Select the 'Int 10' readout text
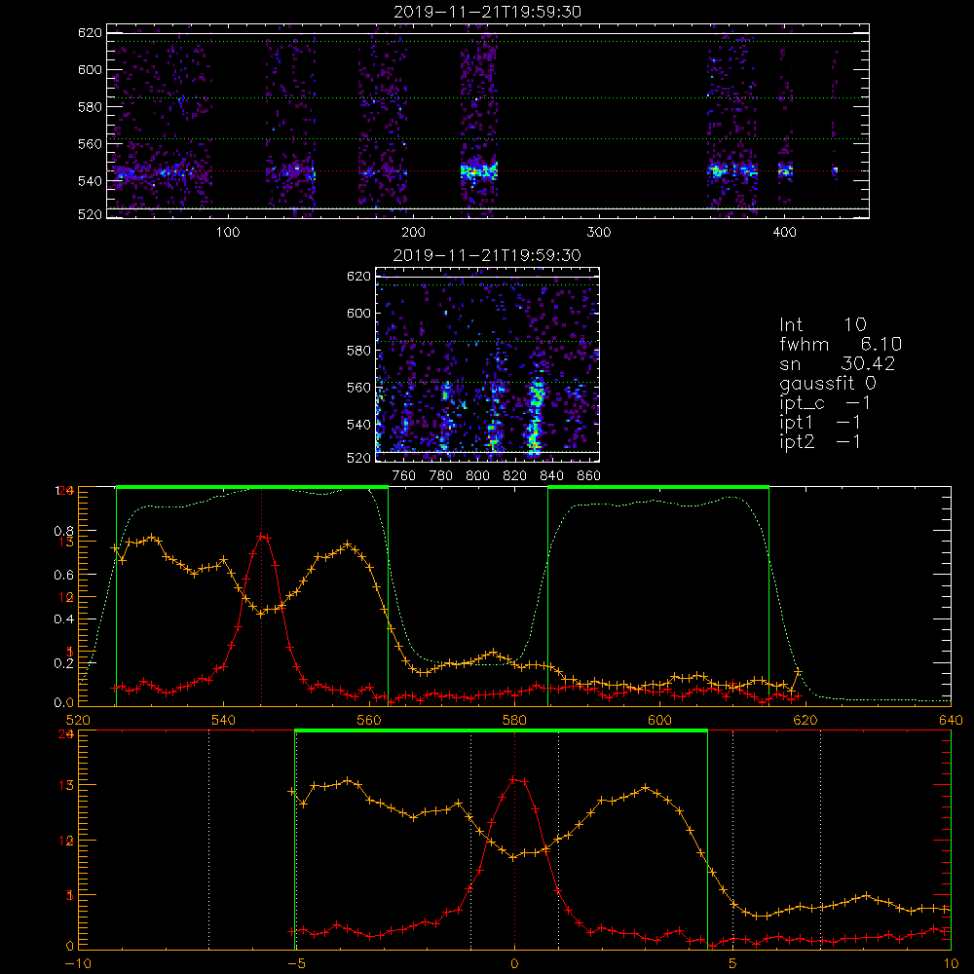 (822, 324)
